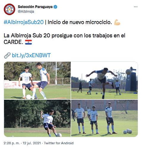Click the 12 jul. 2021 date

click(x=32, y=143)
